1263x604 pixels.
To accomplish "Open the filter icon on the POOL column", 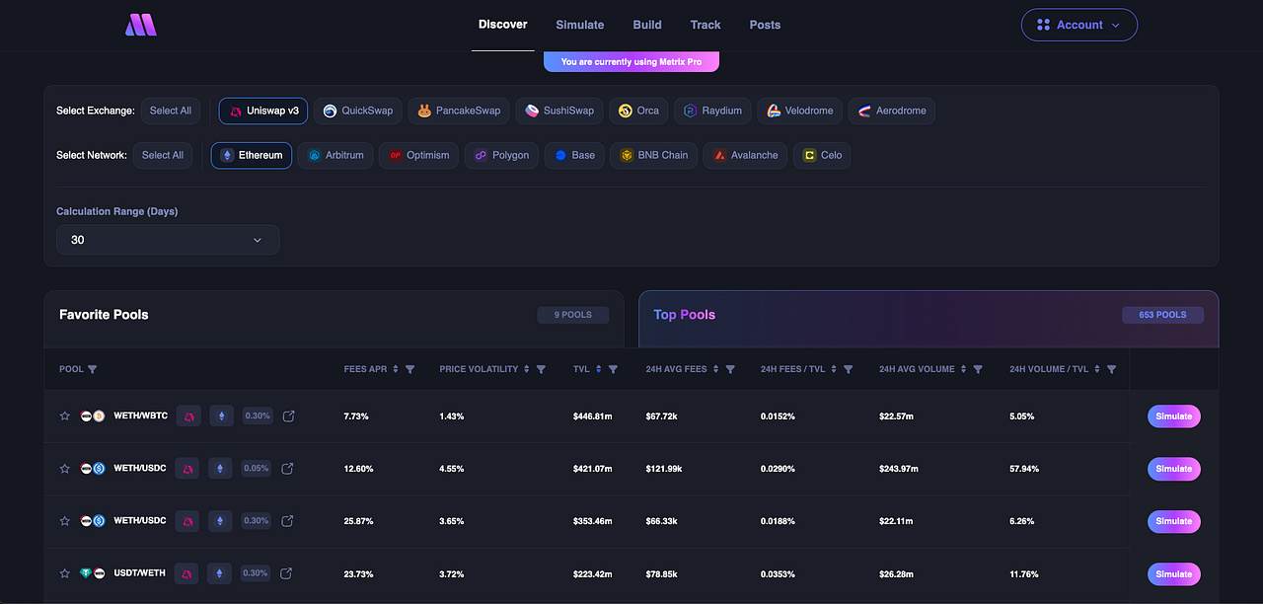I will [93, 369].
